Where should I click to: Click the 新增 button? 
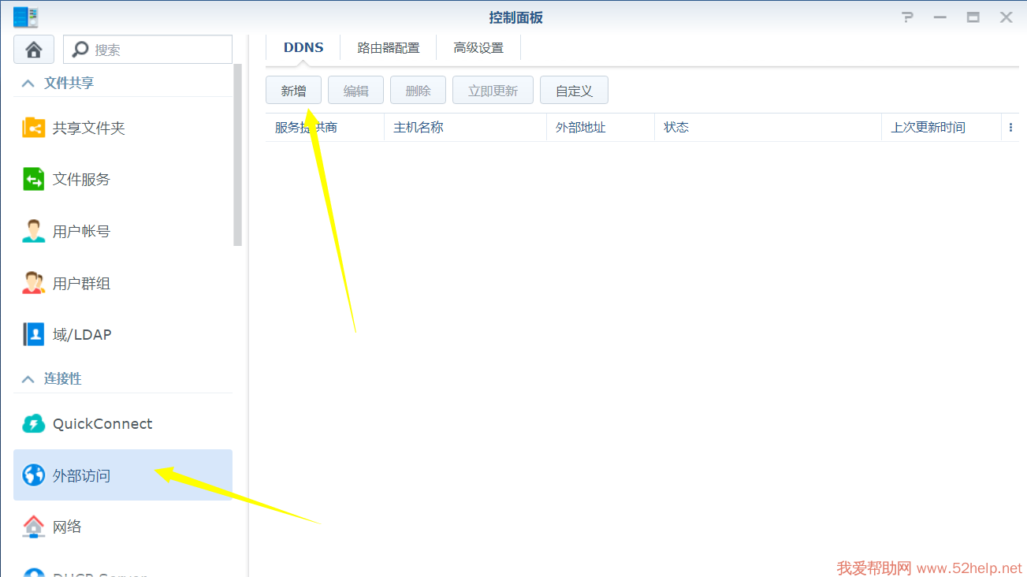(293, 91)
